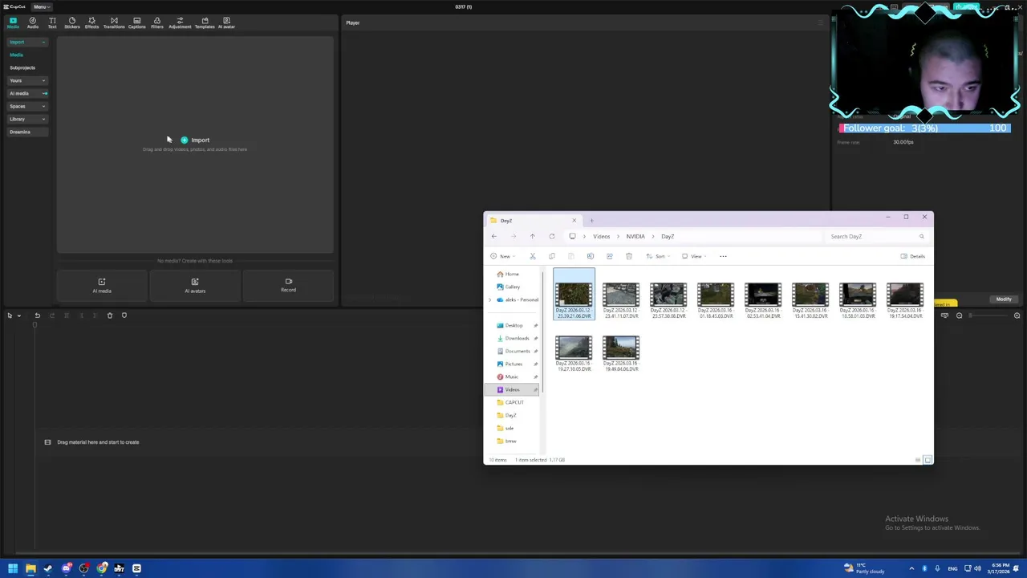
Task: Click the Modify button in CapCut
Action: click(1004, 299)
